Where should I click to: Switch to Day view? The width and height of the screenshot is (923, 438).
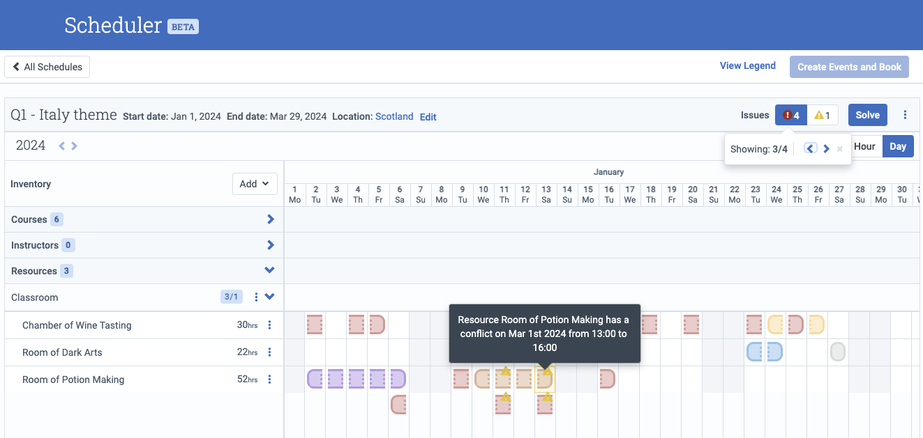point(898,146)
